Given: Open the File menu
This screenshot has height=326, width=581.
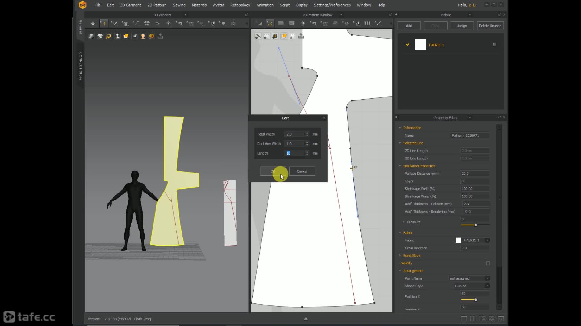Looking at the screenshot, I should (x=98, y=5).
